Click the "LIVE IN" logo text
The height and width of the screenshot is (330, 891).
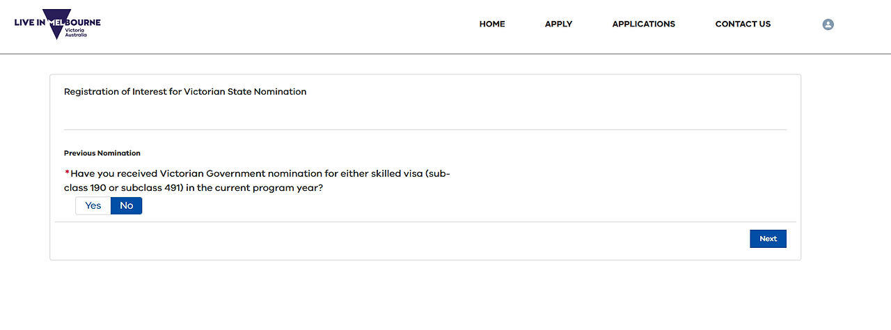tap(29, 23)
